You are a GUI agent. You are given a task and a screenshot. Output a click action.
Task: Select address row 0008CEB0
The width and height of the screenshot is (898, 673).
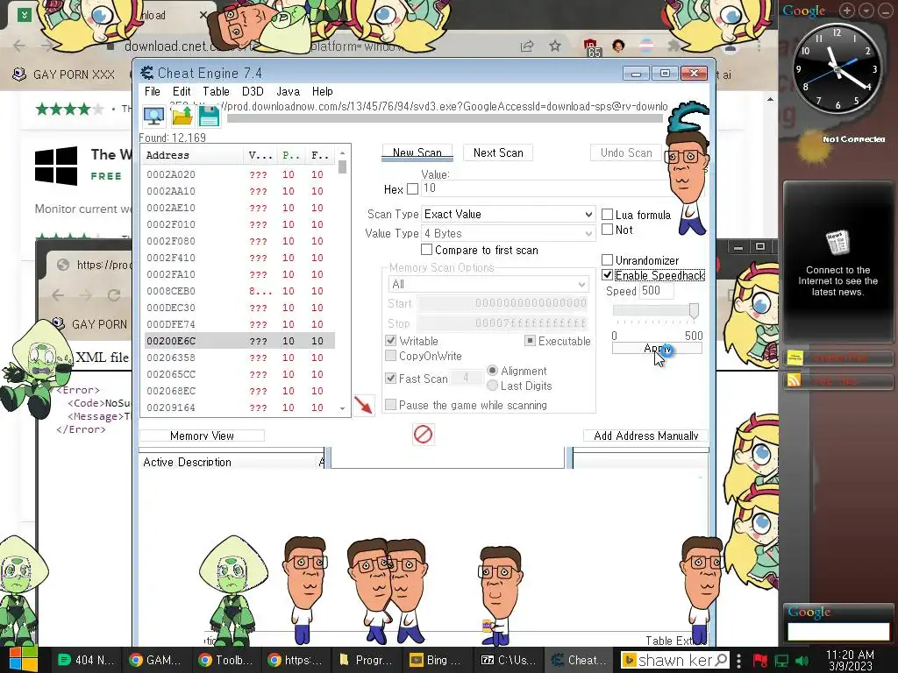(239, 291)
